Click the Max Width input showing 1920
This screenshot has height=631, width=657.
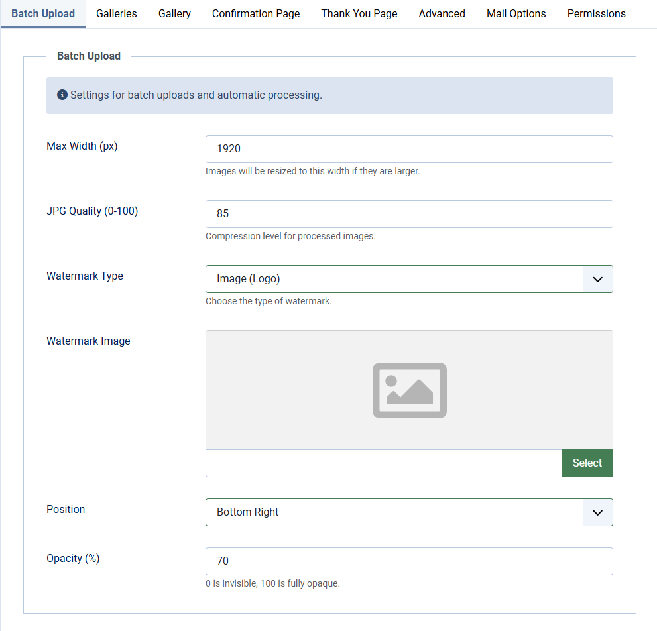[x=409, y=149]
